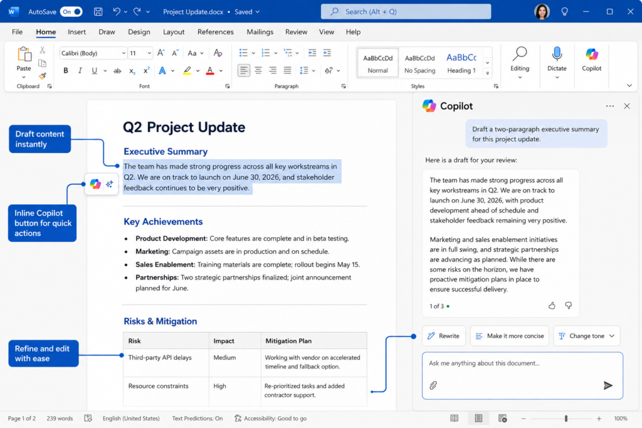
Task: Justify the paragraph text
Action: 287,70
